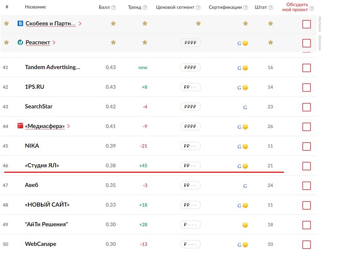Click the Реаспект logo icon
The image size is (340, 253).
coord(20,42)
